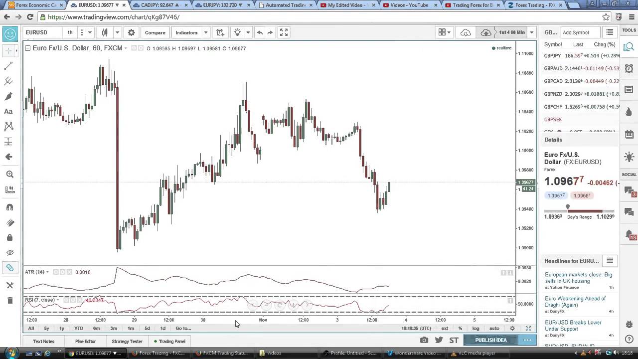Open the ATR (14) indicator dropdown
This screenshot has height=359, width=638.
tap(48, 272)
